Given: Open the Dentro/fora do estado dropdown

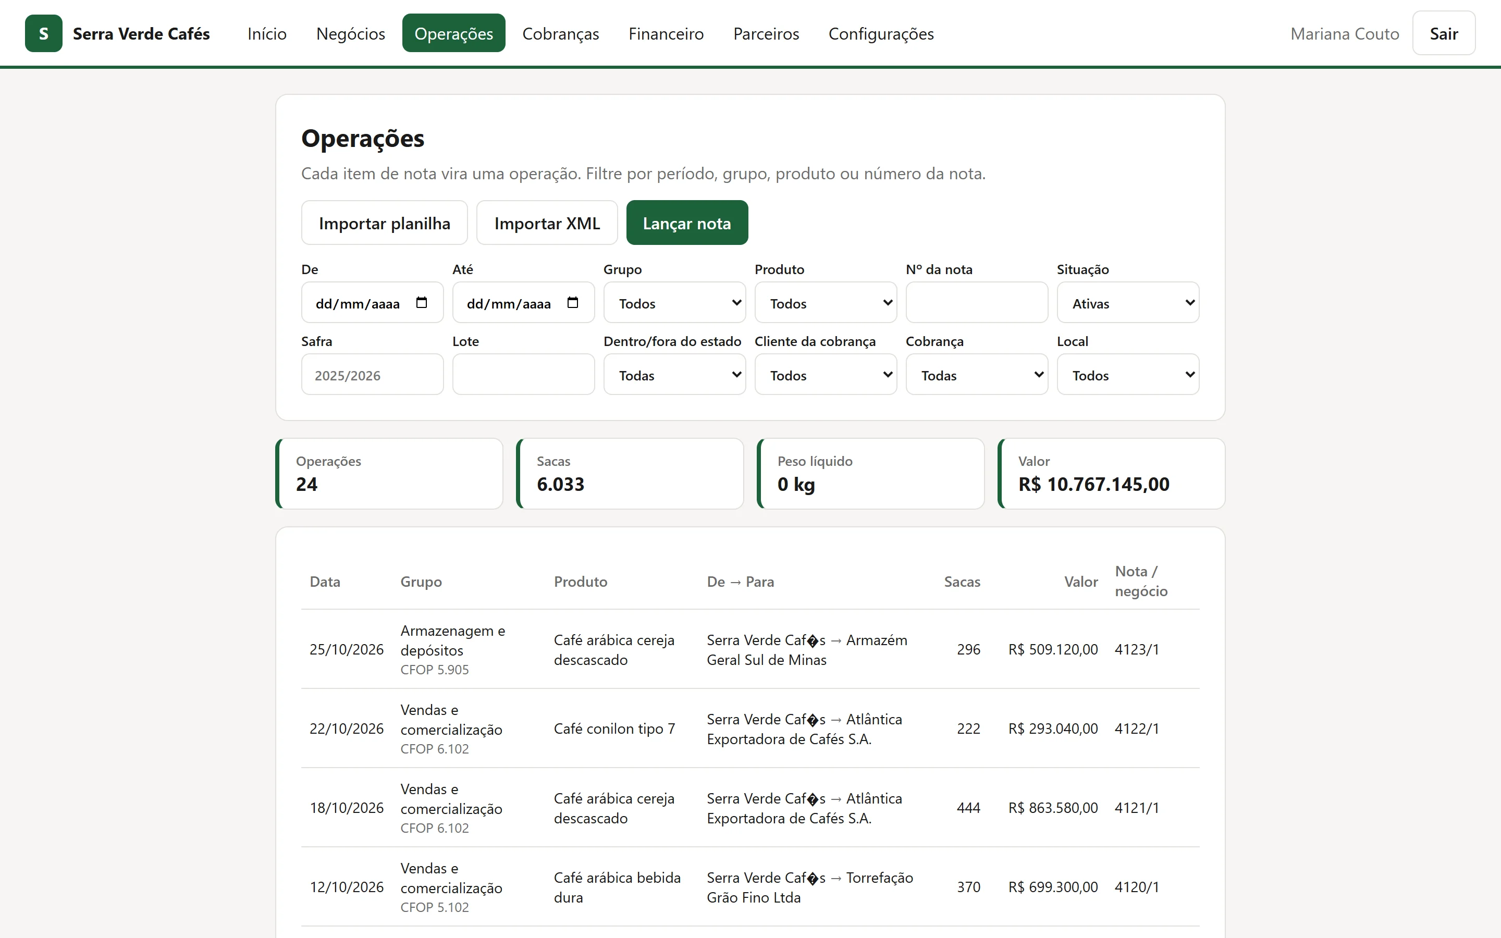Looking at the screenshot, I should coord(674,375).
